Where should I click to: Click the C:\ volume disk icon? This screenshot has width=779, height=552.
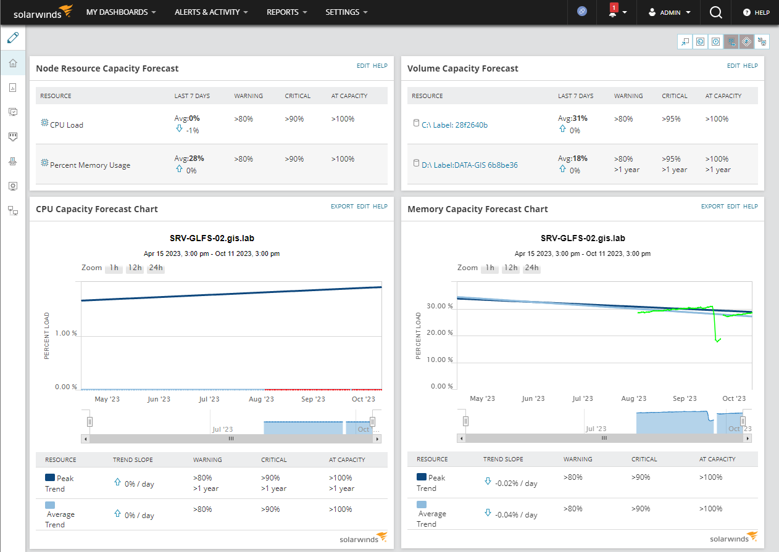[x=416, y=123]
